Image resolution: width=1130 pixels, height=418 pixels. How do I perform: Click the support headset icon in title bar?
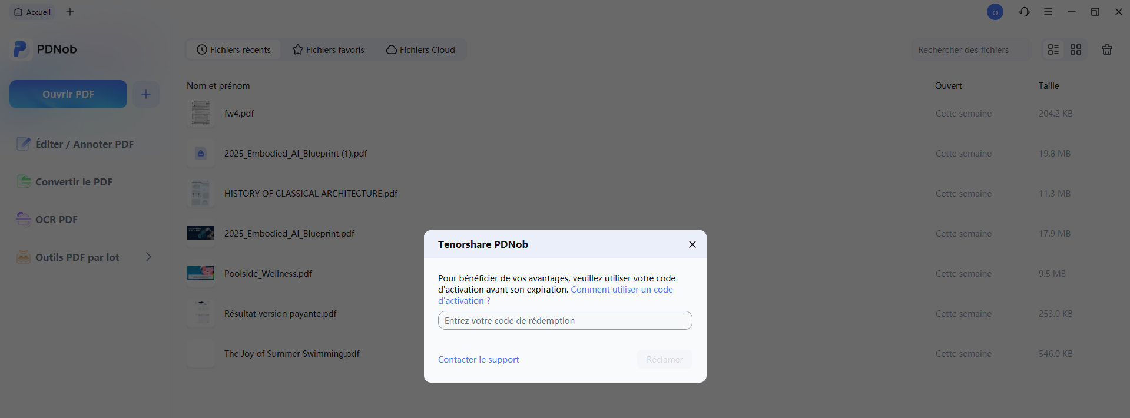coord(1025,12)
